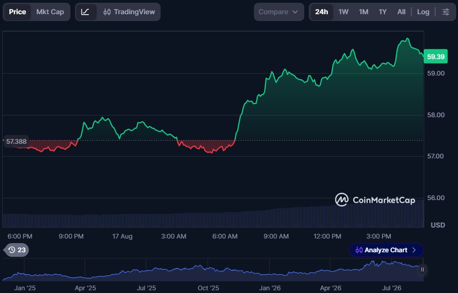Click the 57.00 price axis label
This screenshot has width=458, height=293.
pyautogui.click(x=436, y=156)
